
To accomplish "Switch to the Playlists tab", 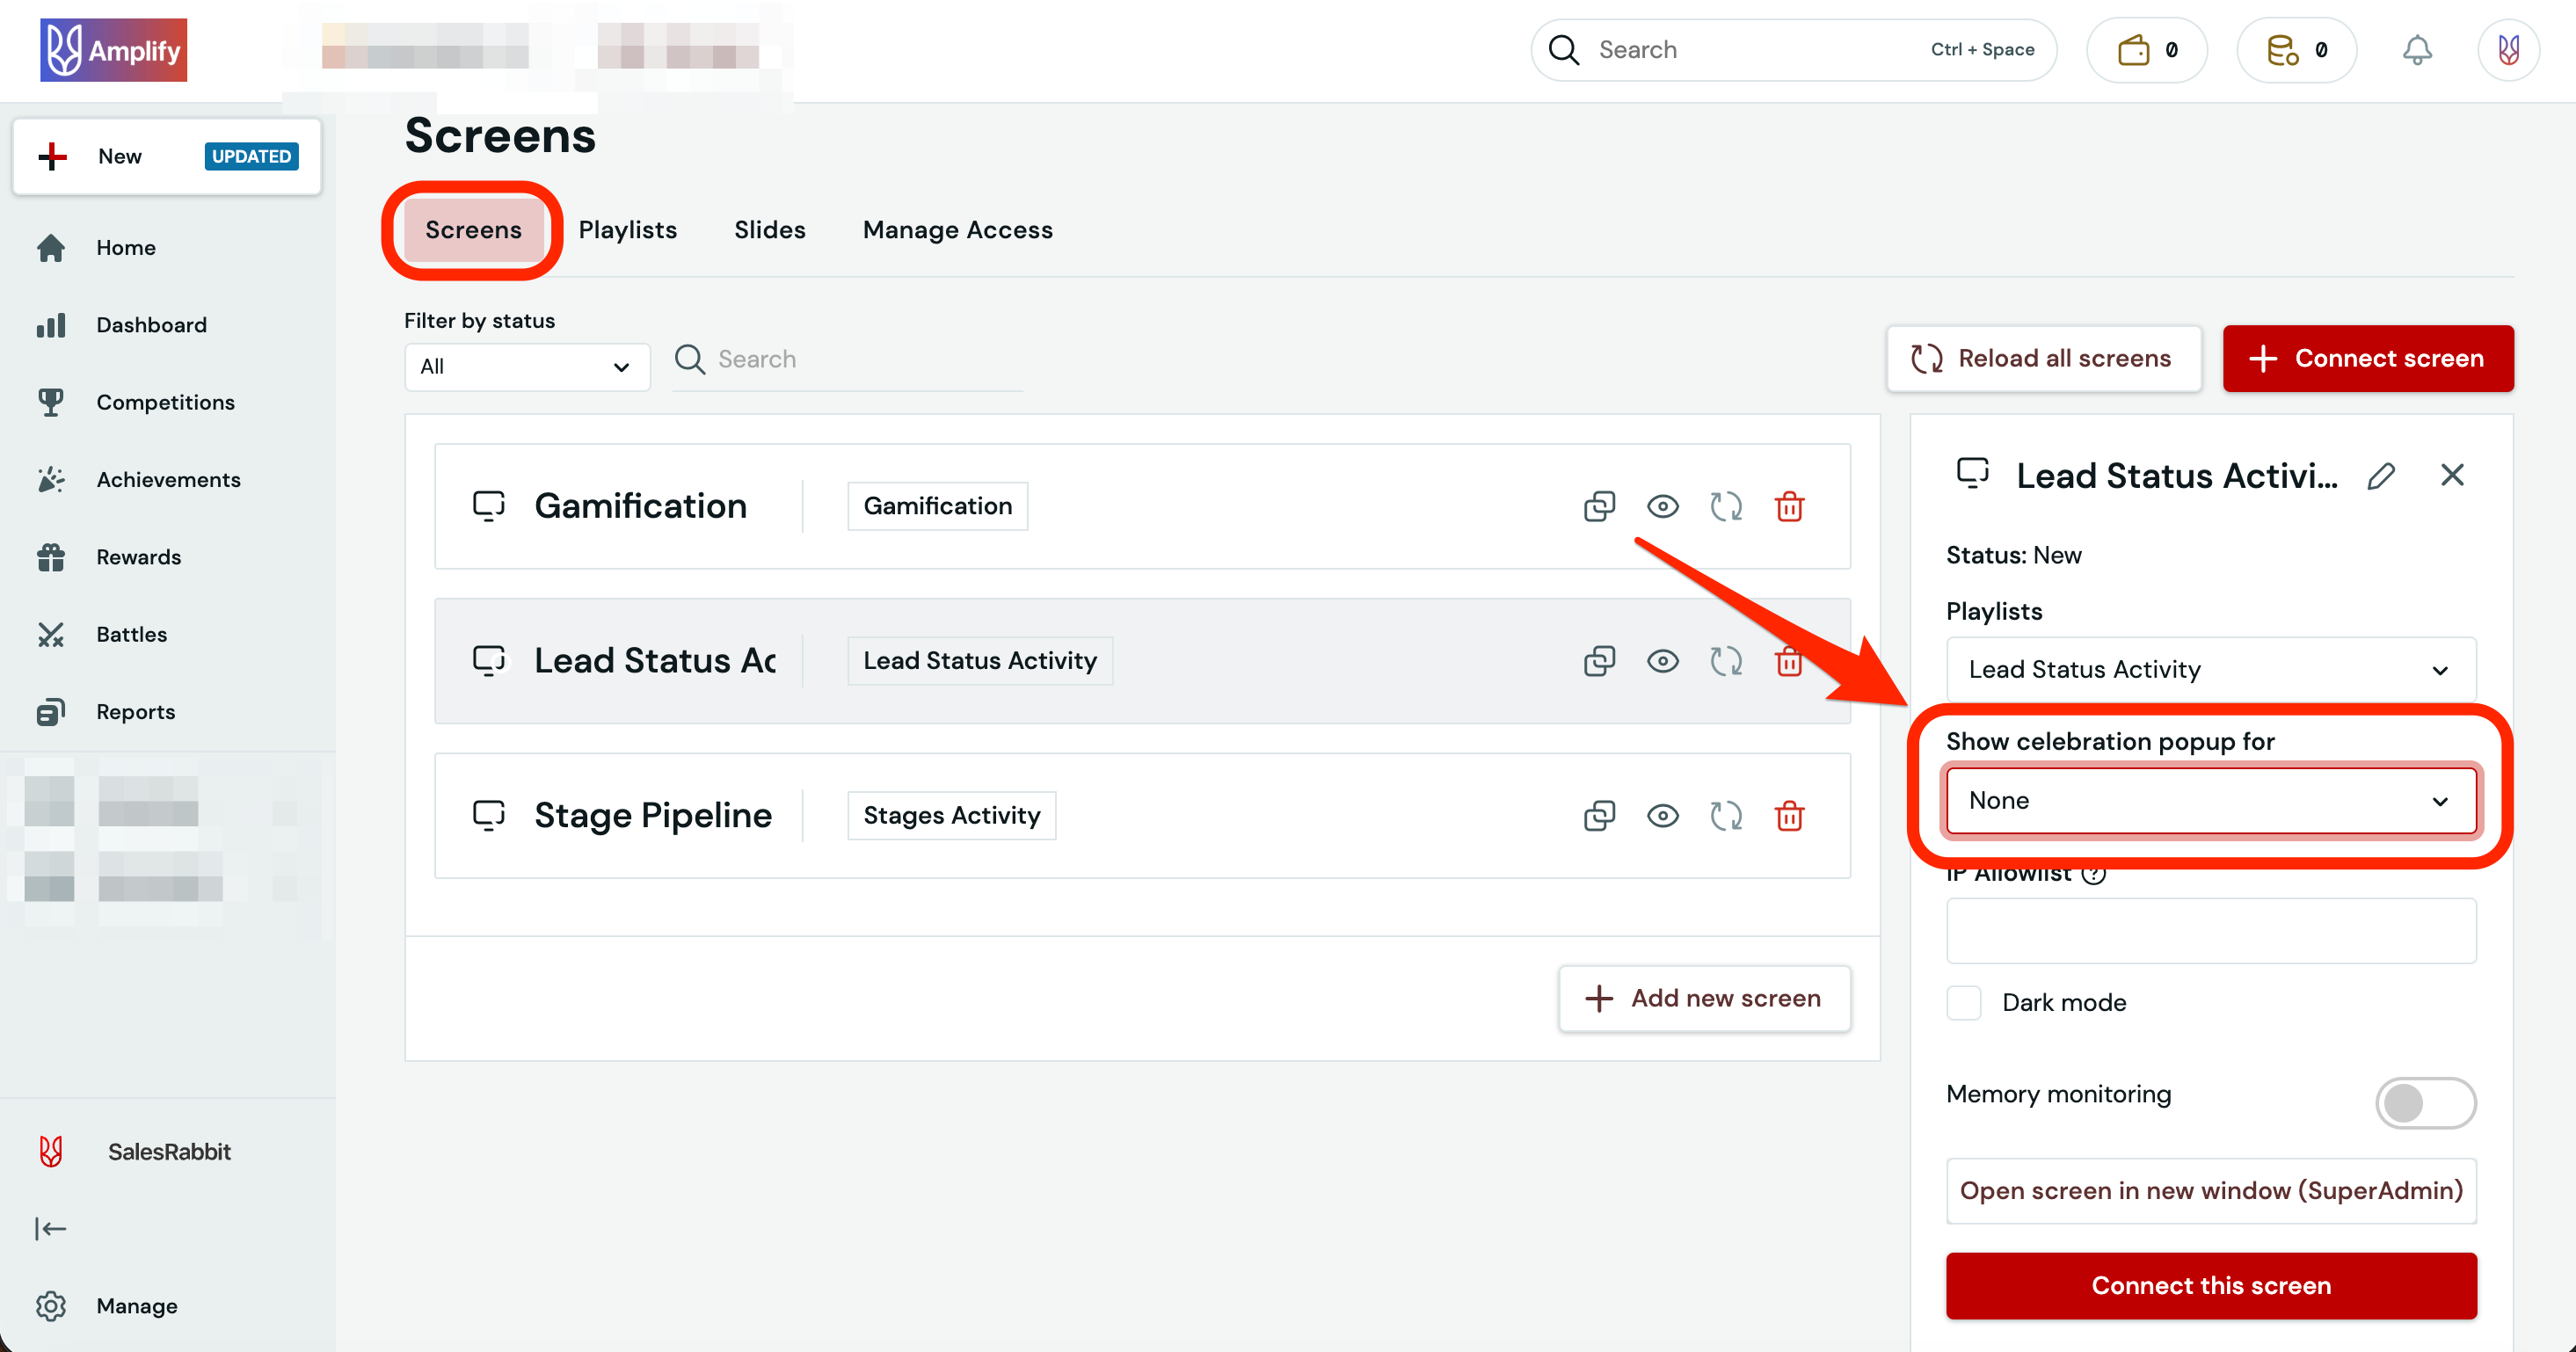I will pos(627,230).
